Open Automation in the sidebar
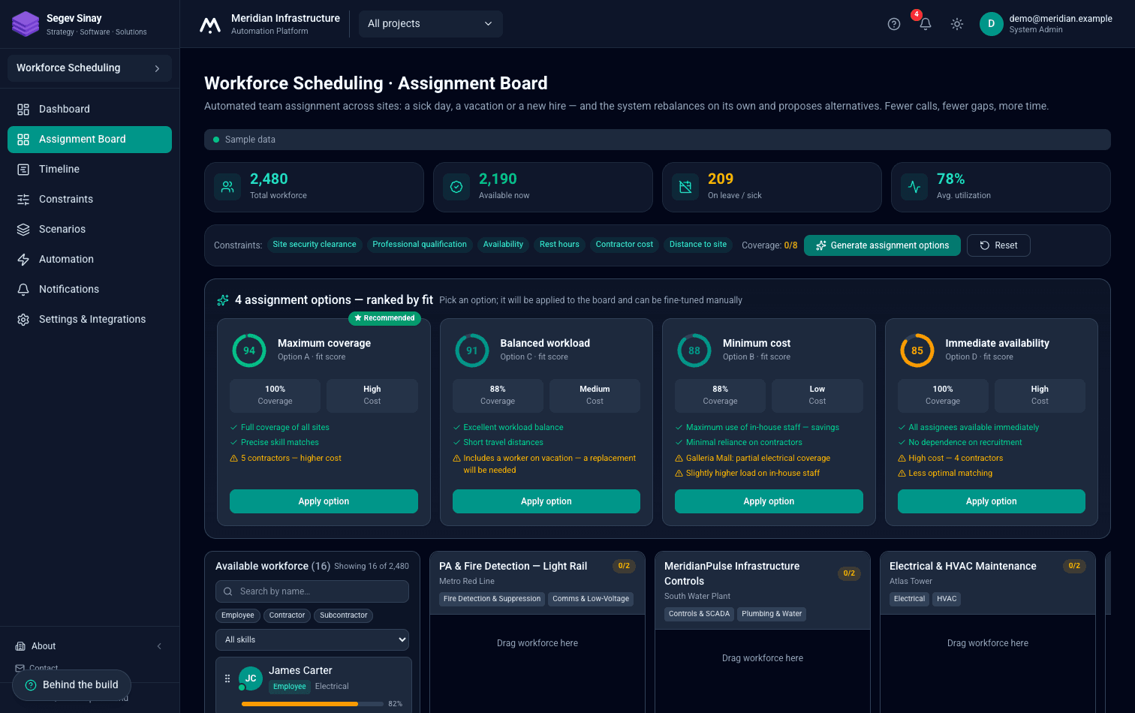 point(89,260)
